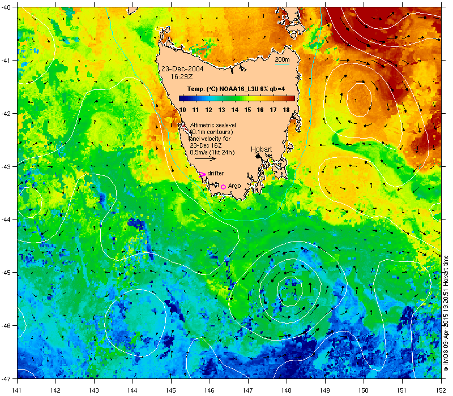
Task: Click the color bar value '16'
Action: [260, 110]
